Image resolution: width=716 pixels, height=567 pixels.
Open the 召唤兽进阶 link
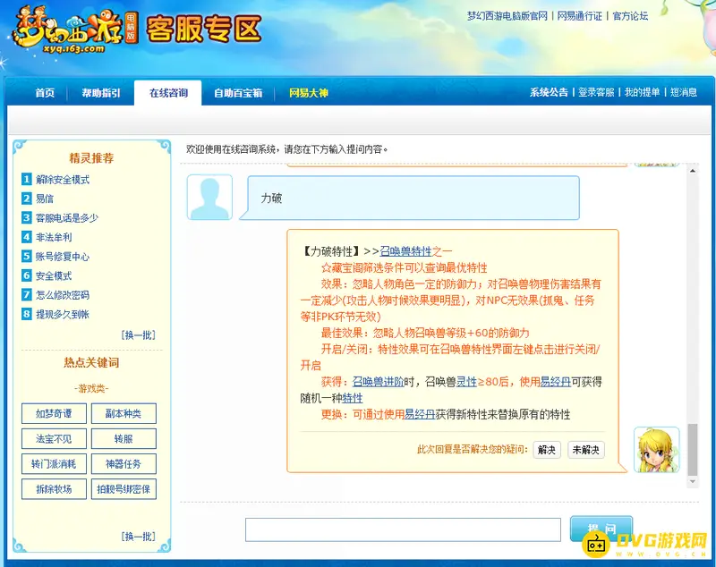tap(378, 382)
